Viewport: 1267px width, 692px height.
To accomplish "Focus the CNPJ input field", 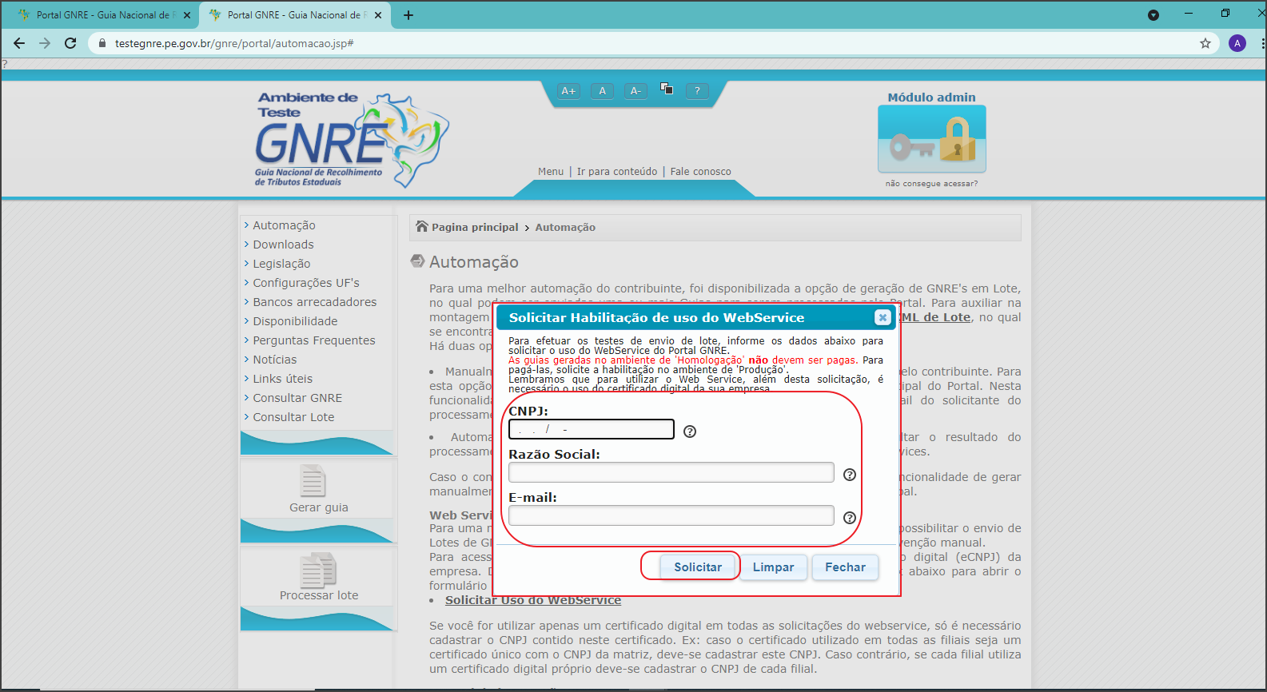I will point(592,430).
